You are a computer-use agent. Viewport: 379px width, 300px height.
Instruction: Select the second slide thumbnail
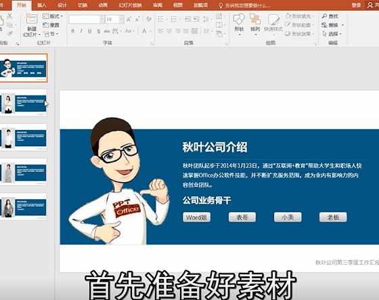(24, 102)
